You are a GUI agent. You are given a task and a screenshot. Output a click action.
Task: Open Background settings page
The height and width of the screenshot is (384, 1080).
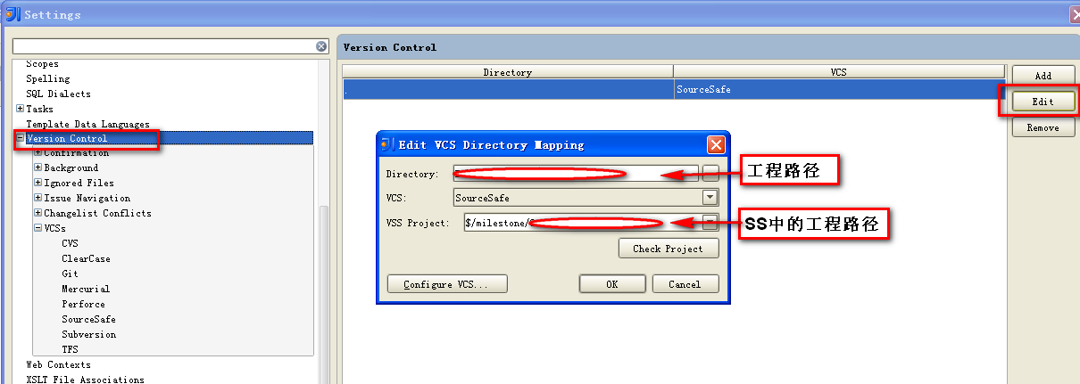point(71,167)
